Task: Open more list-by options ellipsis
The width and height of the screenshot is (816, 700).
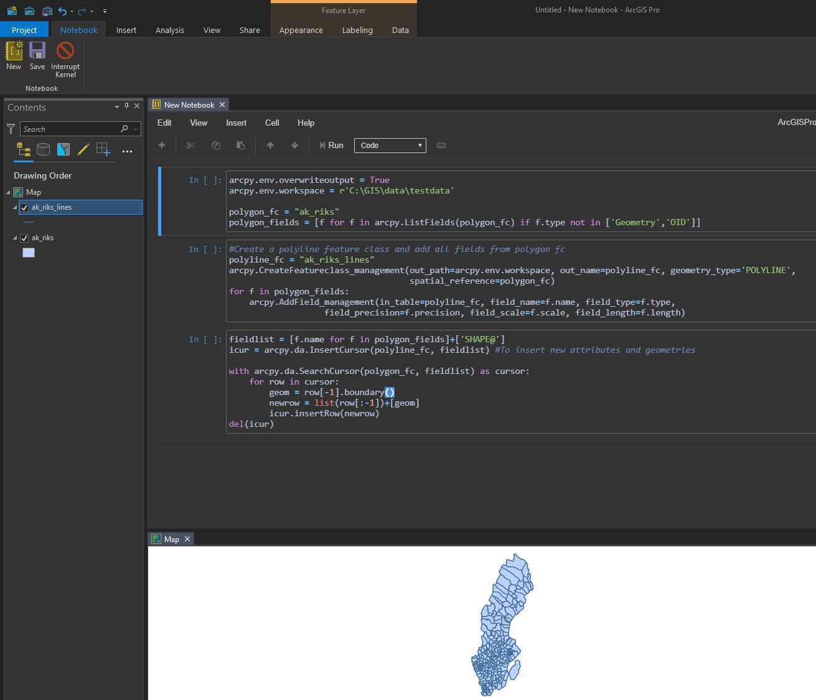Action: click(127, 151)
